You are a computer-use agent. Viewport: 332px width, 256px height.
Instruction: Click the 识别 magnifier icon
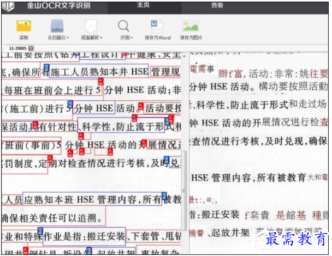click(123, 26)
